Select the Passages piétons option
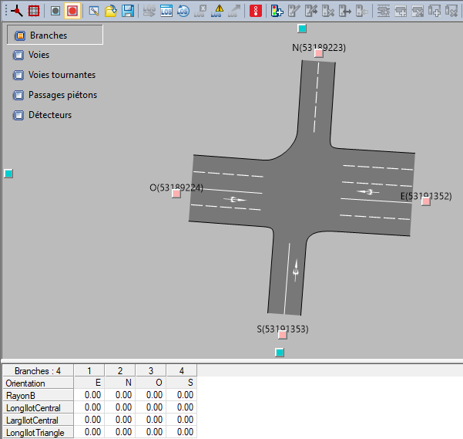 click(x=62, y=96)
